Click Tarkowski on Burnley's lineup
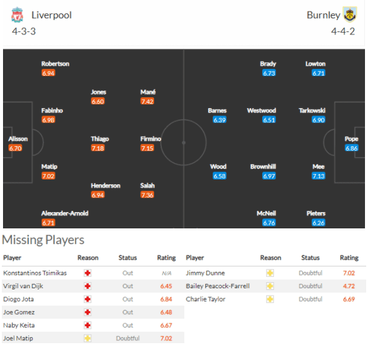This screenshot has height=345, width=368. click(312, 111)
